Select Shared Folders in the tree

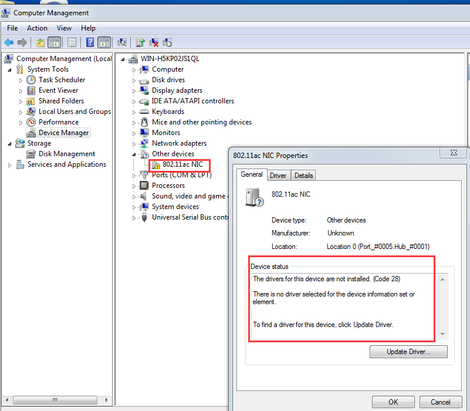[x=61, y=101]
